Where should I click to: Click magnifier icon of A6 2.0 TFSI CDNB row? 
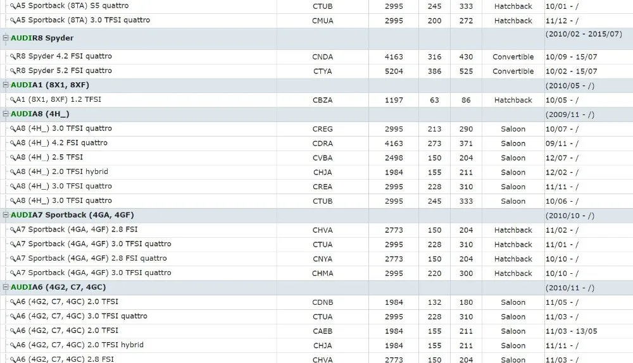[x=13, y=302]
